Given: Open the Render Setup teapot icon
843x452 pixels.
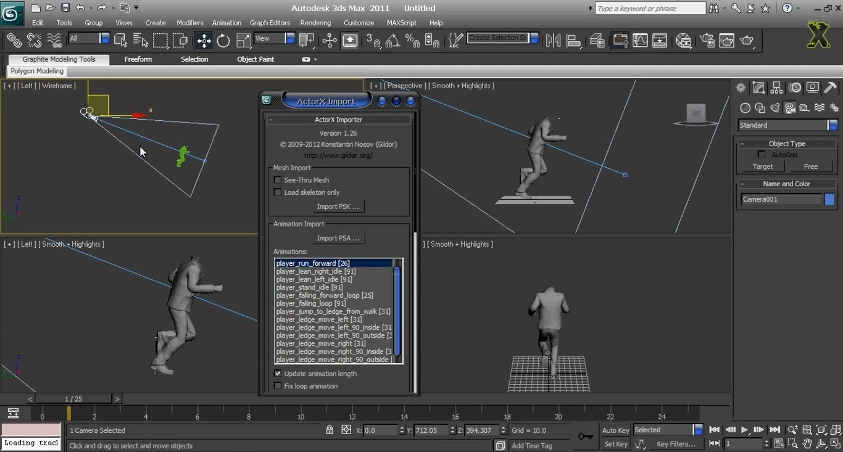Looking at the screenshot, I should tap(707, 40).
